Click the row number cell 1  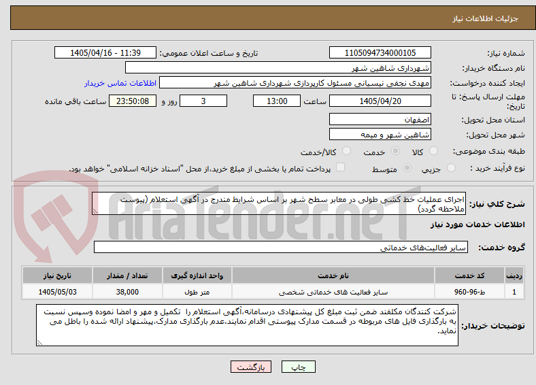pos(514,292)
